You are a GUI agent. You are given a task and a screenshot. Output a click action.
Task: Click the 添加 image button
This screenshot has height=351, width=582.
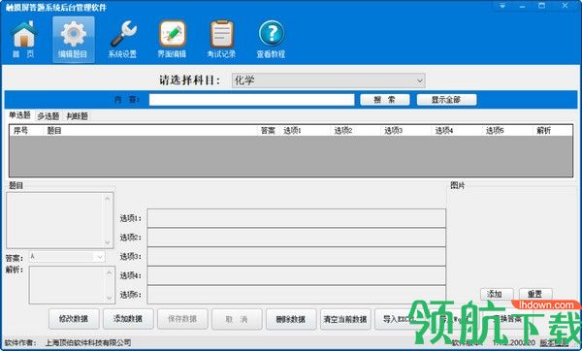(497, 294)
